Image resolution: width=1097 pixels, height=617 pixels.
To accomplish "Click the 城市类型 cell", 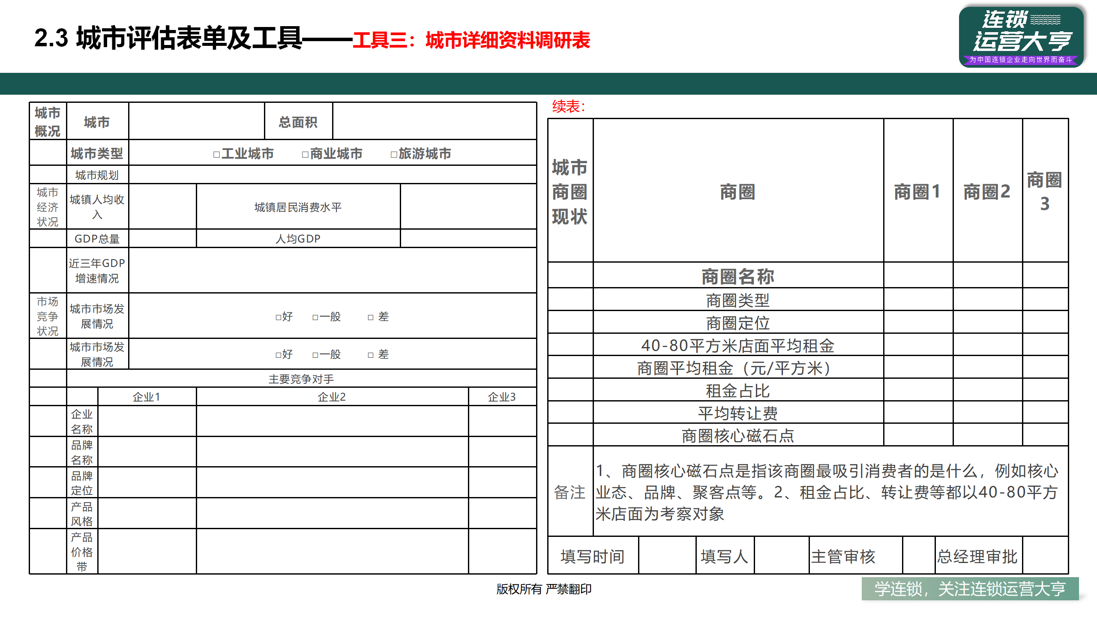I will [x=97, y=153].
